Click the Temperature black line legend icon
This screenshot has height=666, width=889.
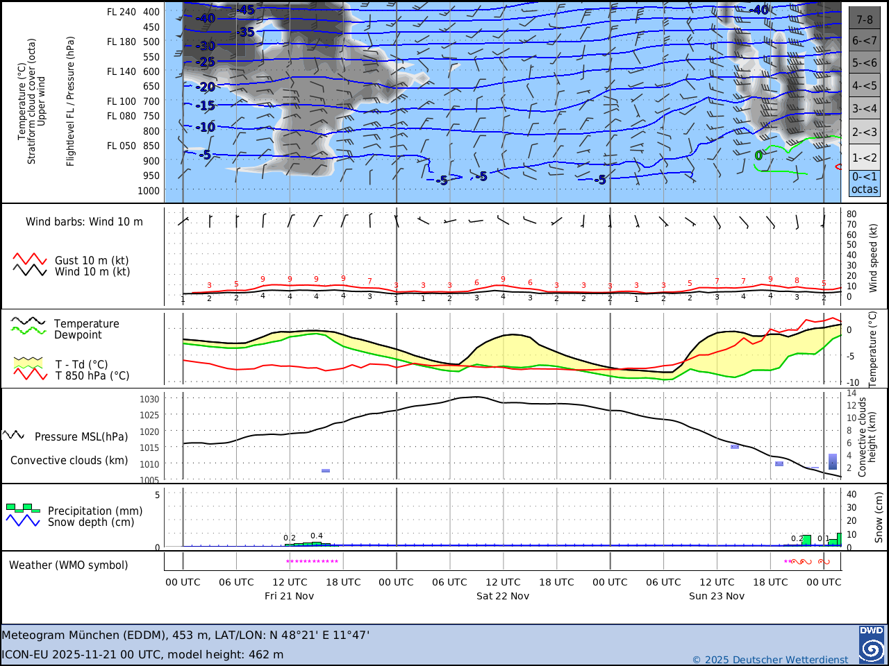point(28,321)
